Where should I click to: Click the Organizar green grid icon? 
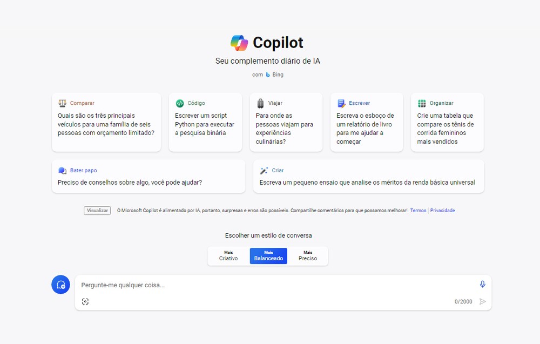click(422, 103)
